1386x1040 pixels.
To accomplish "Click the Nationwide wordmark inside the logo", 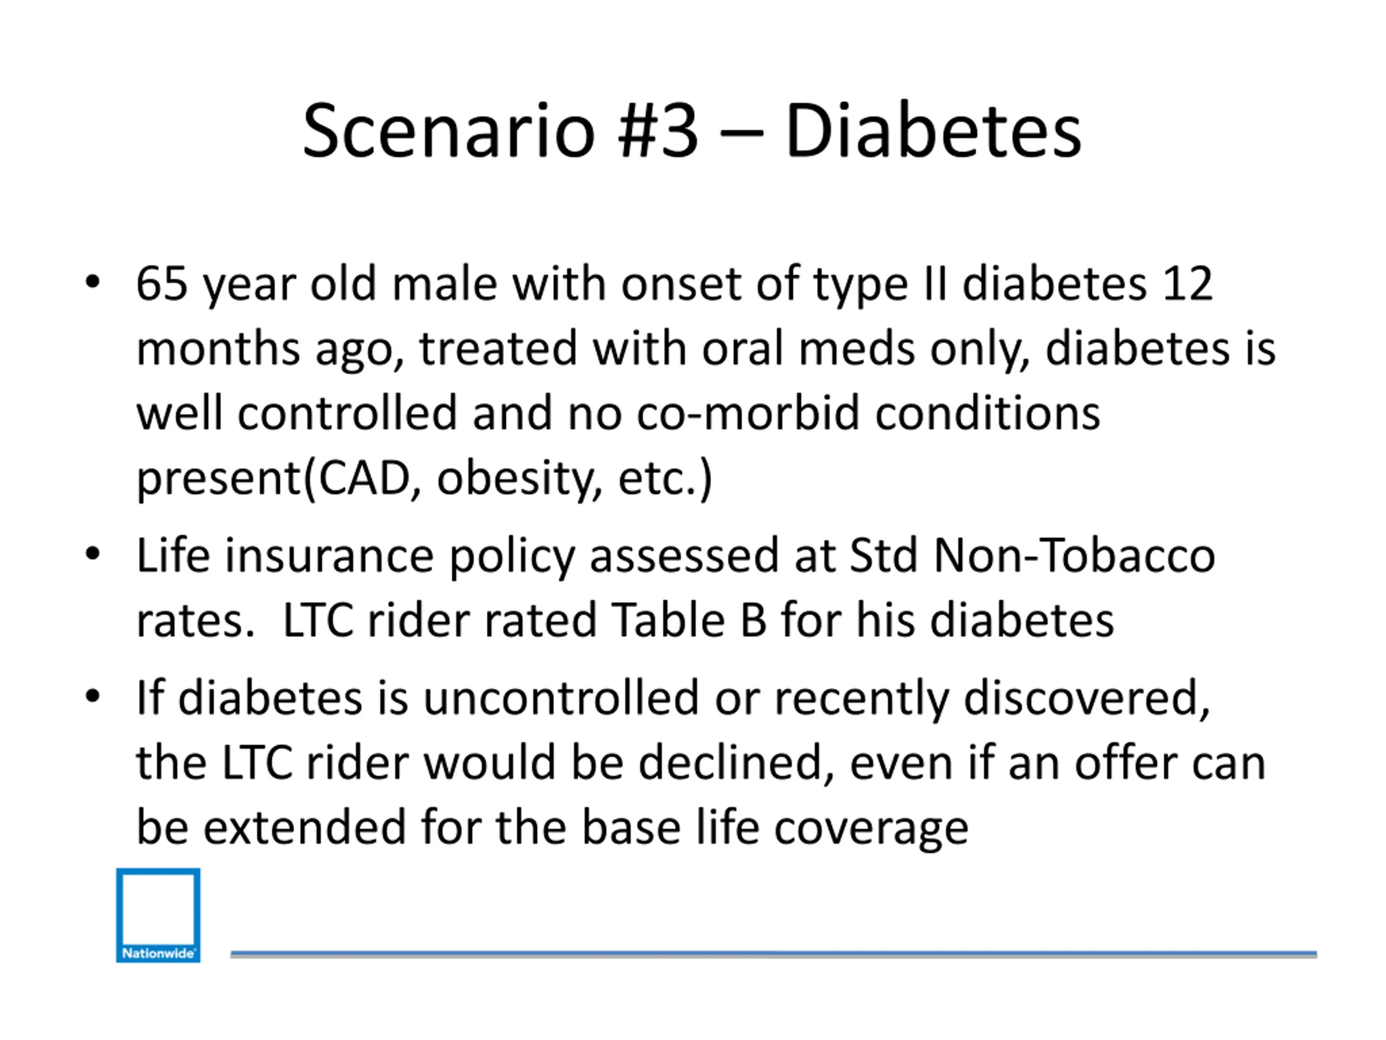I will coord(158,953).
